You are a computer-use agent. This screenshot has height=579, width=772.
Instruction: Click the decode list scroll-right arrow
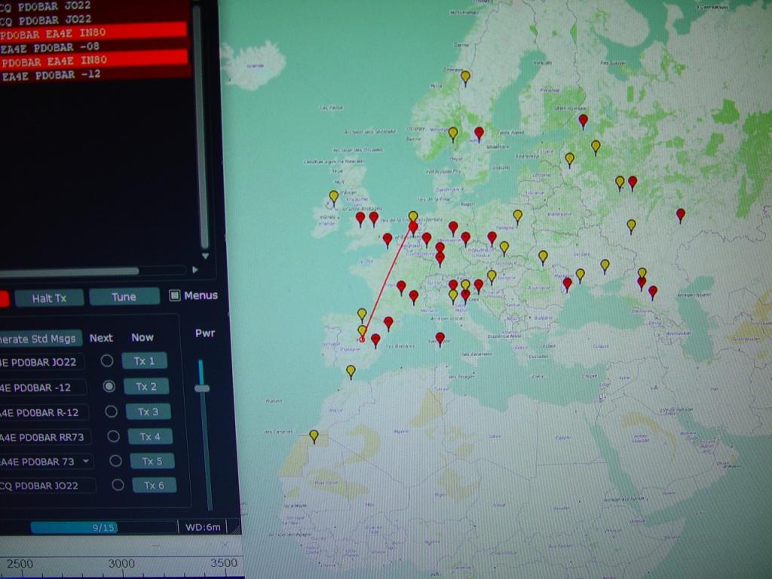pos(195,270)
